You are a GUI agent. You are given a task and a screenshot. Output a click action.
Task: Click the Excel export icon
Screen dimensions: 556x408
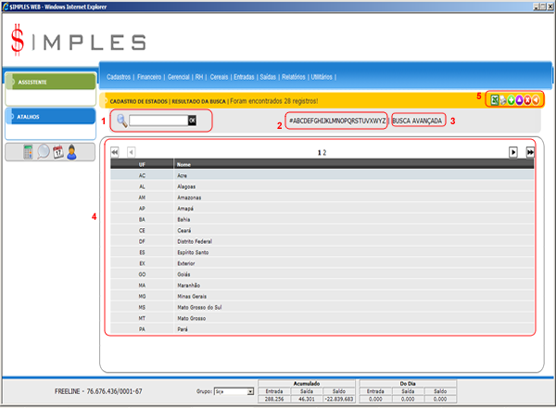pyautogui.click(x=495, y=99)
